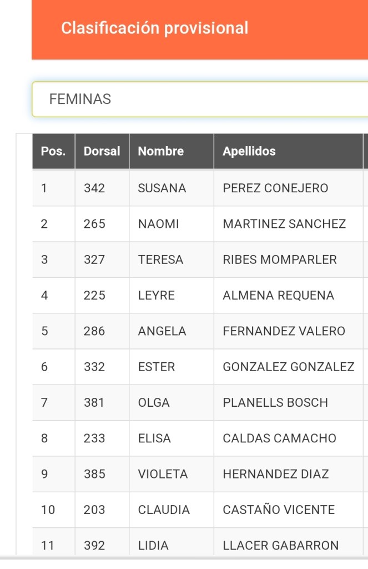Click the ELISA name cell
Viewport: 368px width, 569px height.
pos(154,438)
